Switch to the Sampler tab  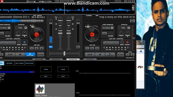[x=56, y=59]
